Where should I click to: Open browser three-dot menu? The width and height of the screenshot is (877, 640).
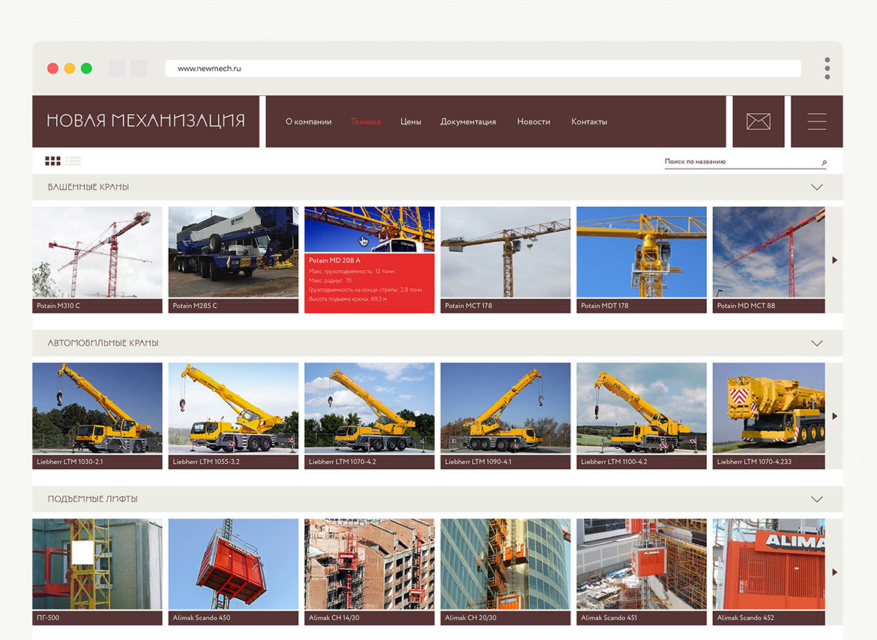tap(828, 68)
